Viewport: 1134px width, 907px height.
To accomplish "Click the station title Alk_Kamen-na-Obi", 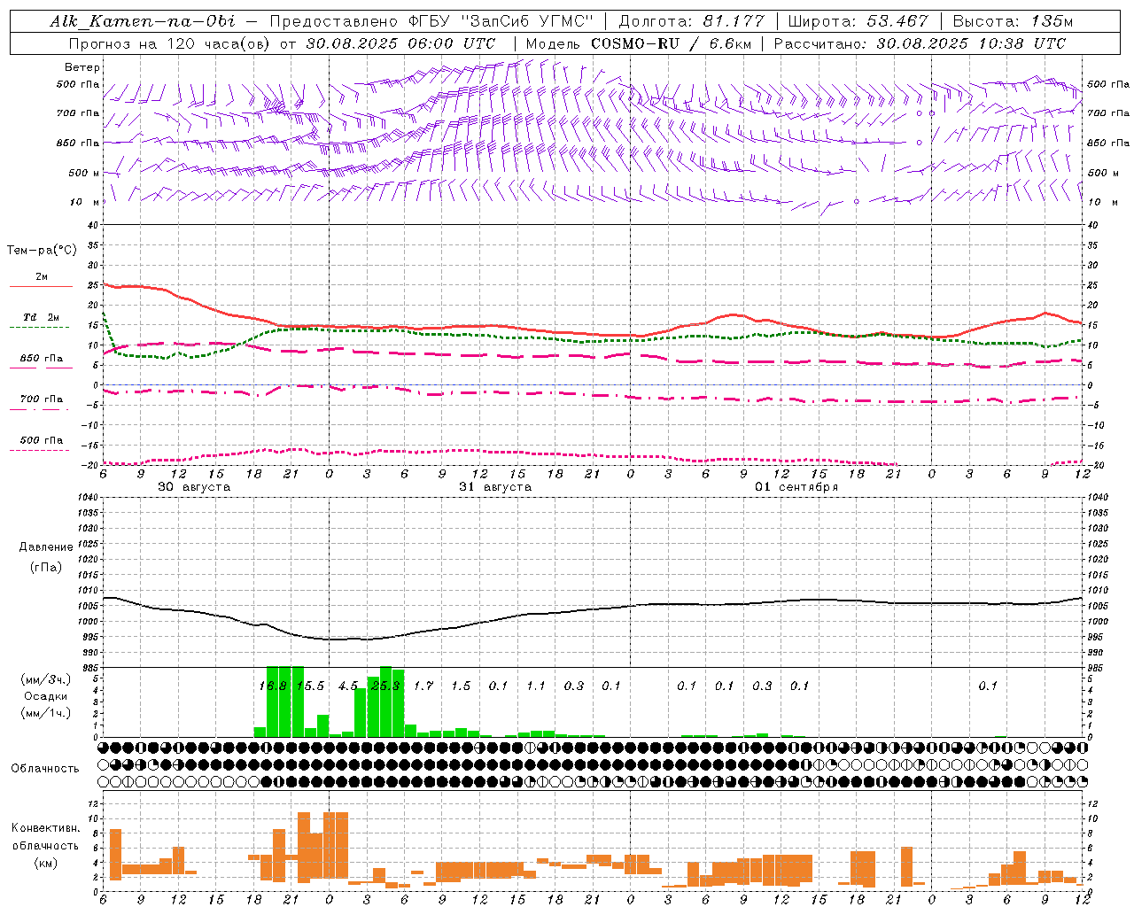I will coord(143,21).
